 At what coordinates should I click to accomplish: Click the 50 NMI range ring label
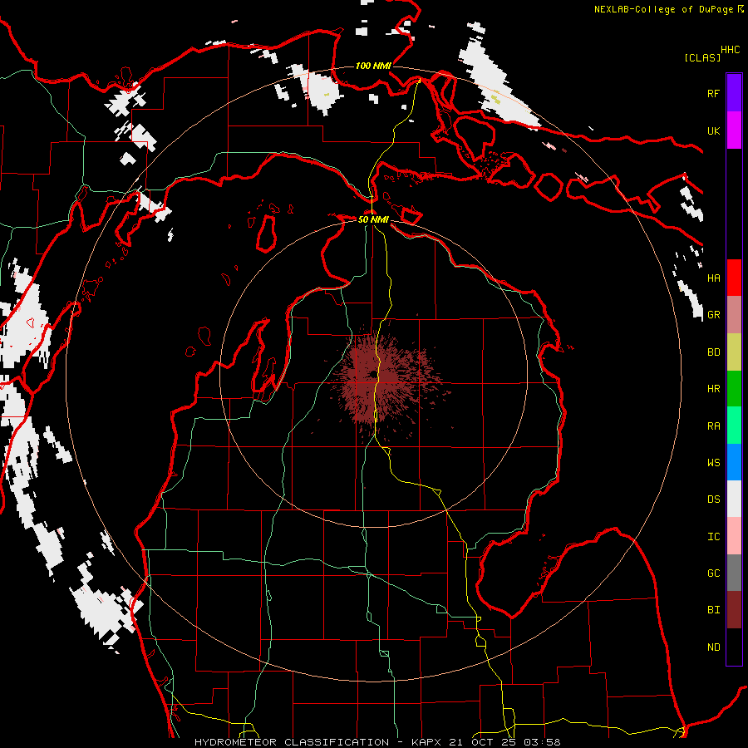[373, 219]
